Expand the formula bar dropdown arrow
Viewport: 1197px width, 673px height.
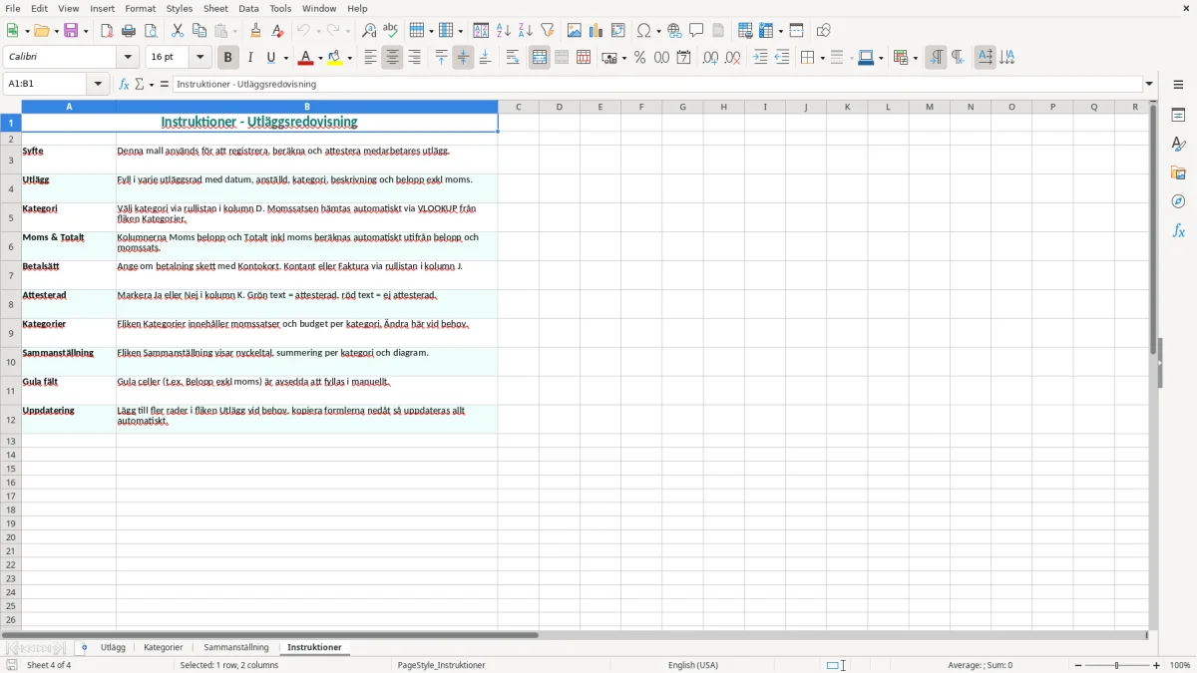[1149, 85]
